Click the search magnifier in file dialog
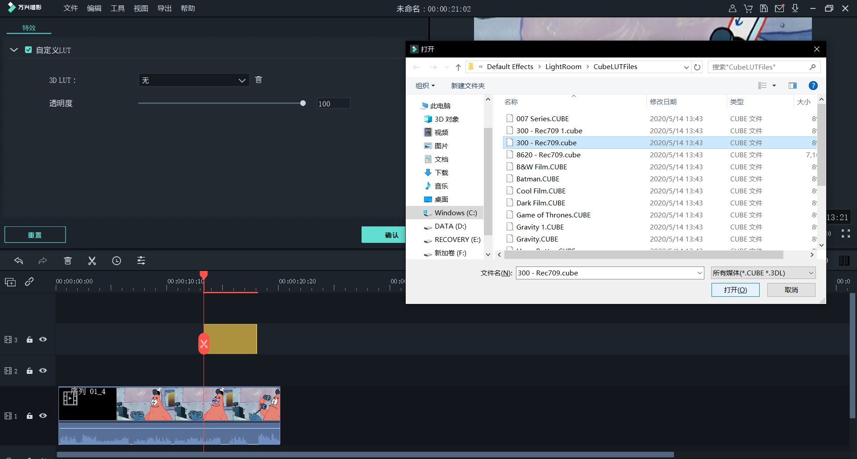 tap(812, 67)
